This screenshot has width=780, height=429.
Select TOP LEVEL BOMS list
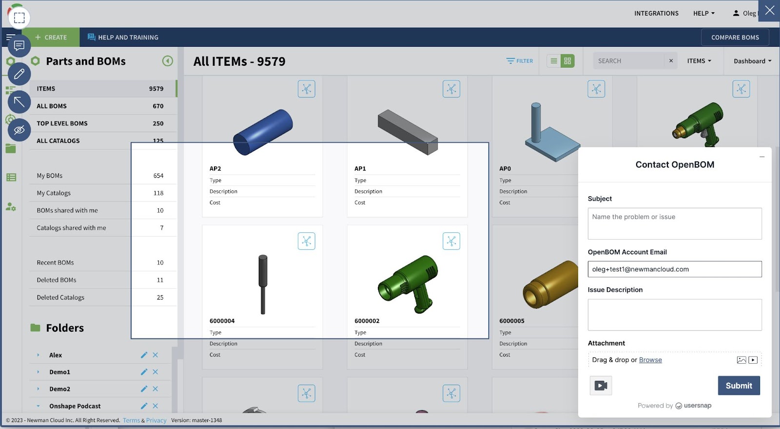click(102, 123)
